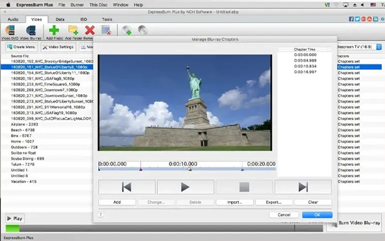Open the File menu
Viewport: 385px width, 241px height.
(62, 4)
